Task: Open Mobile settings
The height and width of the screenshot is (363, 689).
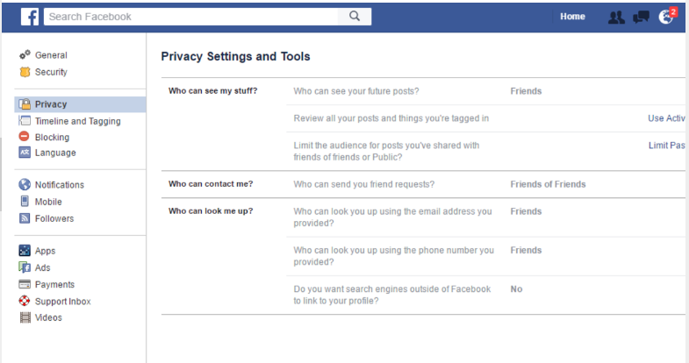Action: (x=48, y=202)
